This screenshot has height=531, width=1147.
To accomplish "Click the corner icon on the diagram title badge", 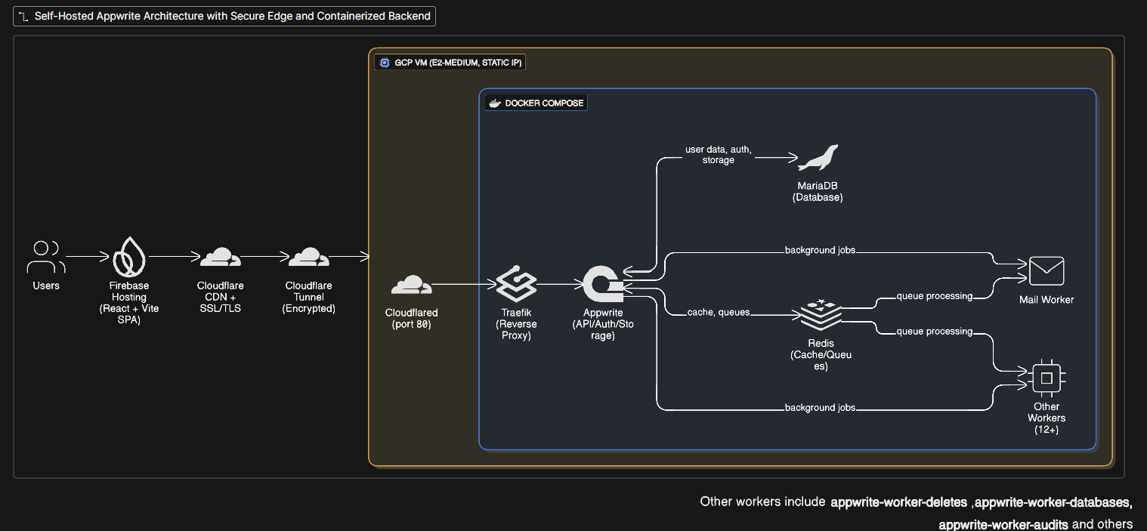I will [22, 15].
